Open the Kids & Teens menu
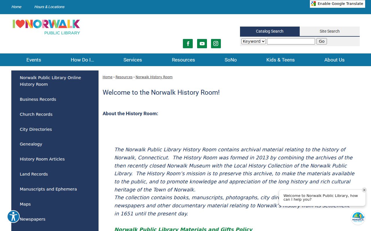 pyautogui.click(x=281, y=60)
